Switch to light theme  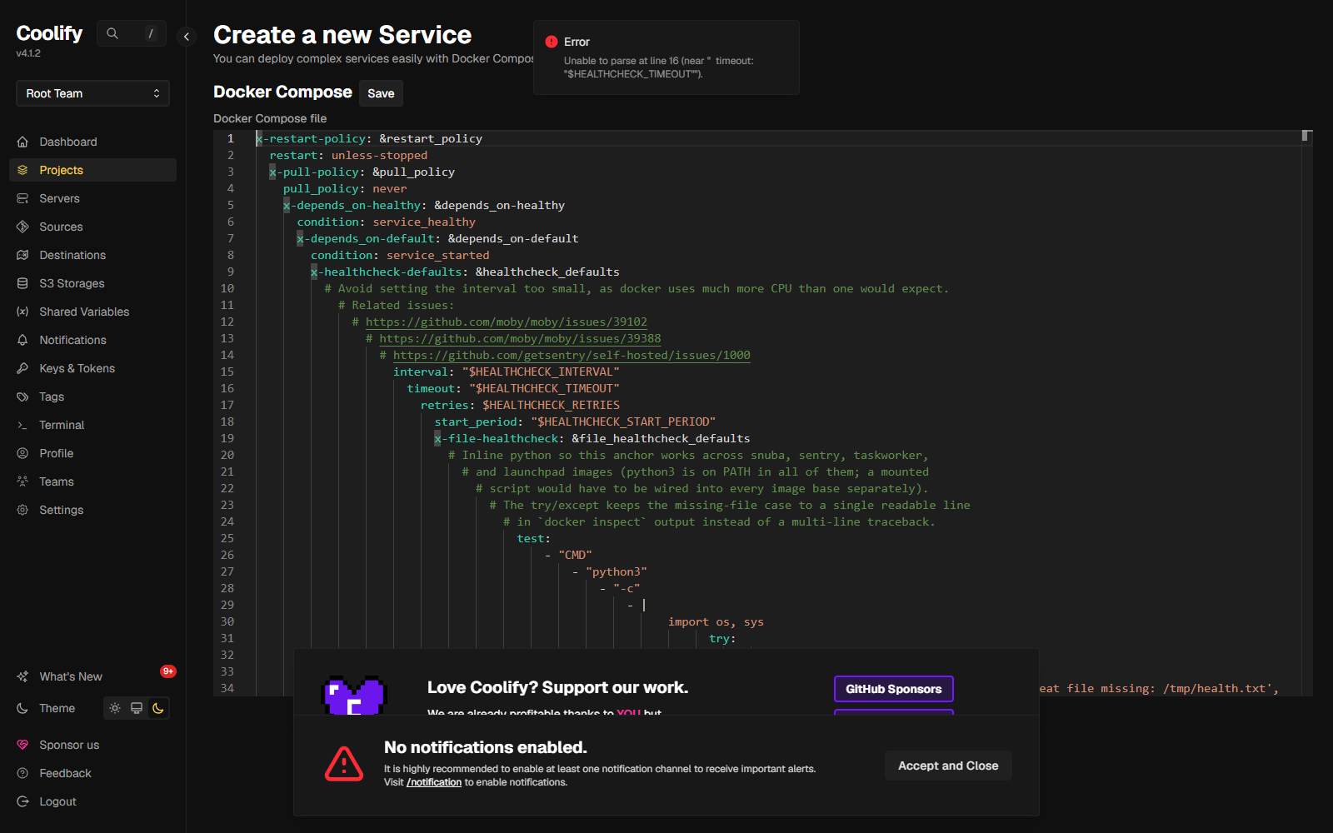coord(115,708)
